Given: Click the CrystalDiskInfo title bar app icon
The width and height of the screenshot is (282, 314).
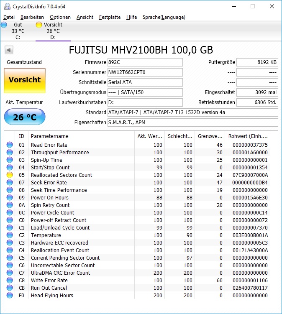Looking at the screenshot, I should [7, 7].
